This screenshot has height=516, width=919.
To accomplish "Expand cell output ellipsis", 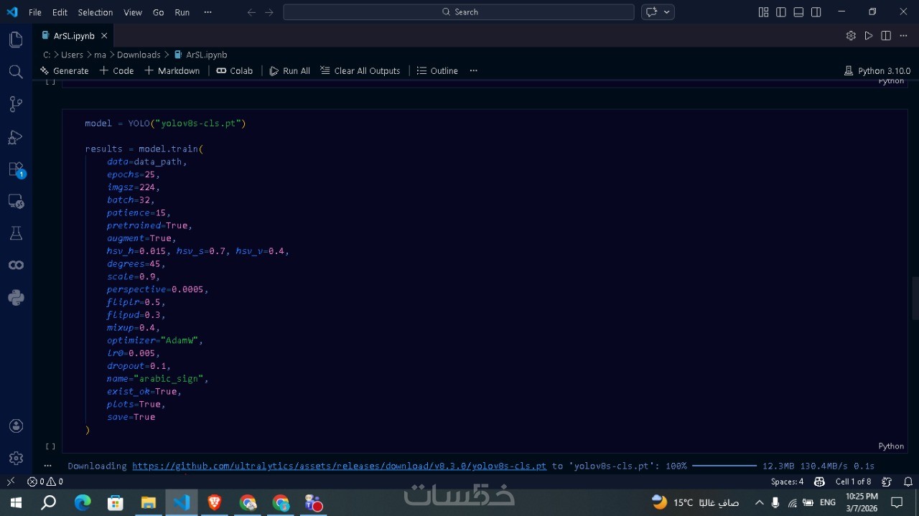I will pos(47,466).
